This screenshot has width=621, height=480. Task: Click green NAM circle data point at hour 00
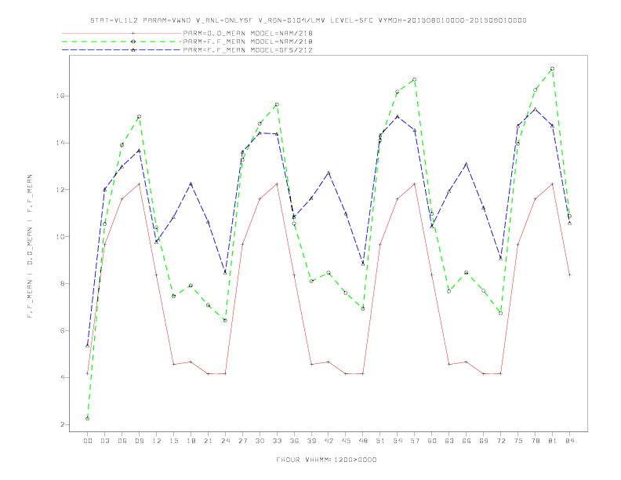coord(88,419)
